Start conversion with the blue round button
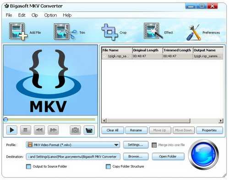This screenshot has height=180, width=229. (203, 155)
